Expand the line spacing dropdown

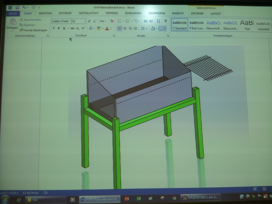pyautogui.click(x=144, y=28)
